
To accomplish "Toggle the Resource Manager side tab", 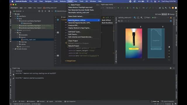I will [11, 35].
